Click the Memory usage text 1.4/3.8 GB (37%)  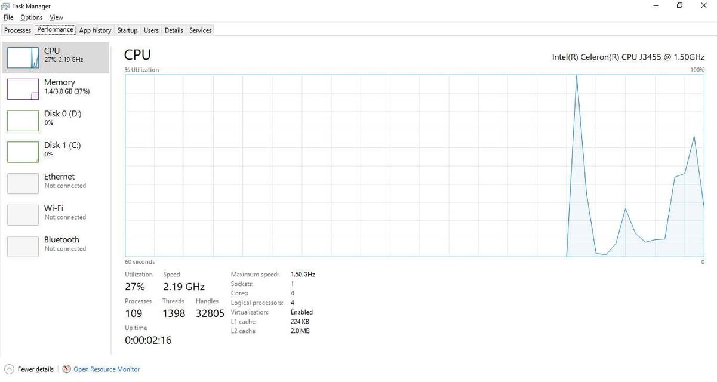tap(67, 92)
